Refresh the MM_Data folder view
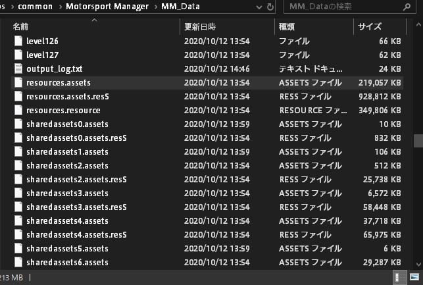Viewport: 423px width, 285px height. pos(270,7)
